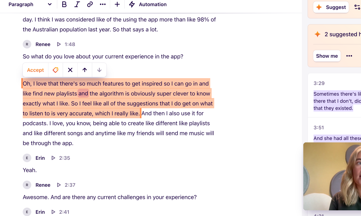Open options ellipsis beside Show me
This screenshot has height=216, width=361.
(x=349, y=56)
